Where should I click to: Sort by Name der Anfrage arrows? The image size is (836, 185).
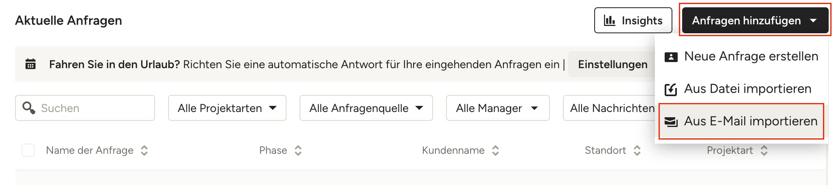point(144,151)
